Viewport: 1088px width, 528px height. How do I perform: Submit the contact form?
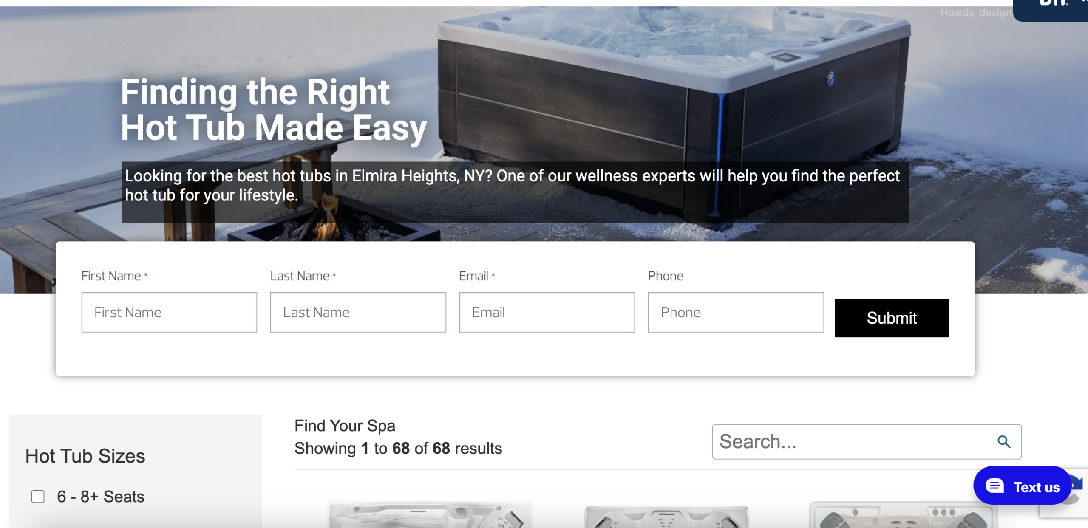click(892, 318)
